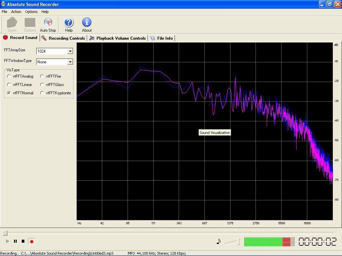Open the FFTArraySize dropdown
Screen dimensions: 342x256
[x=70, y=51]
